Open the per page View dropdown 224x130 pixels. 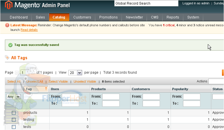75,73
